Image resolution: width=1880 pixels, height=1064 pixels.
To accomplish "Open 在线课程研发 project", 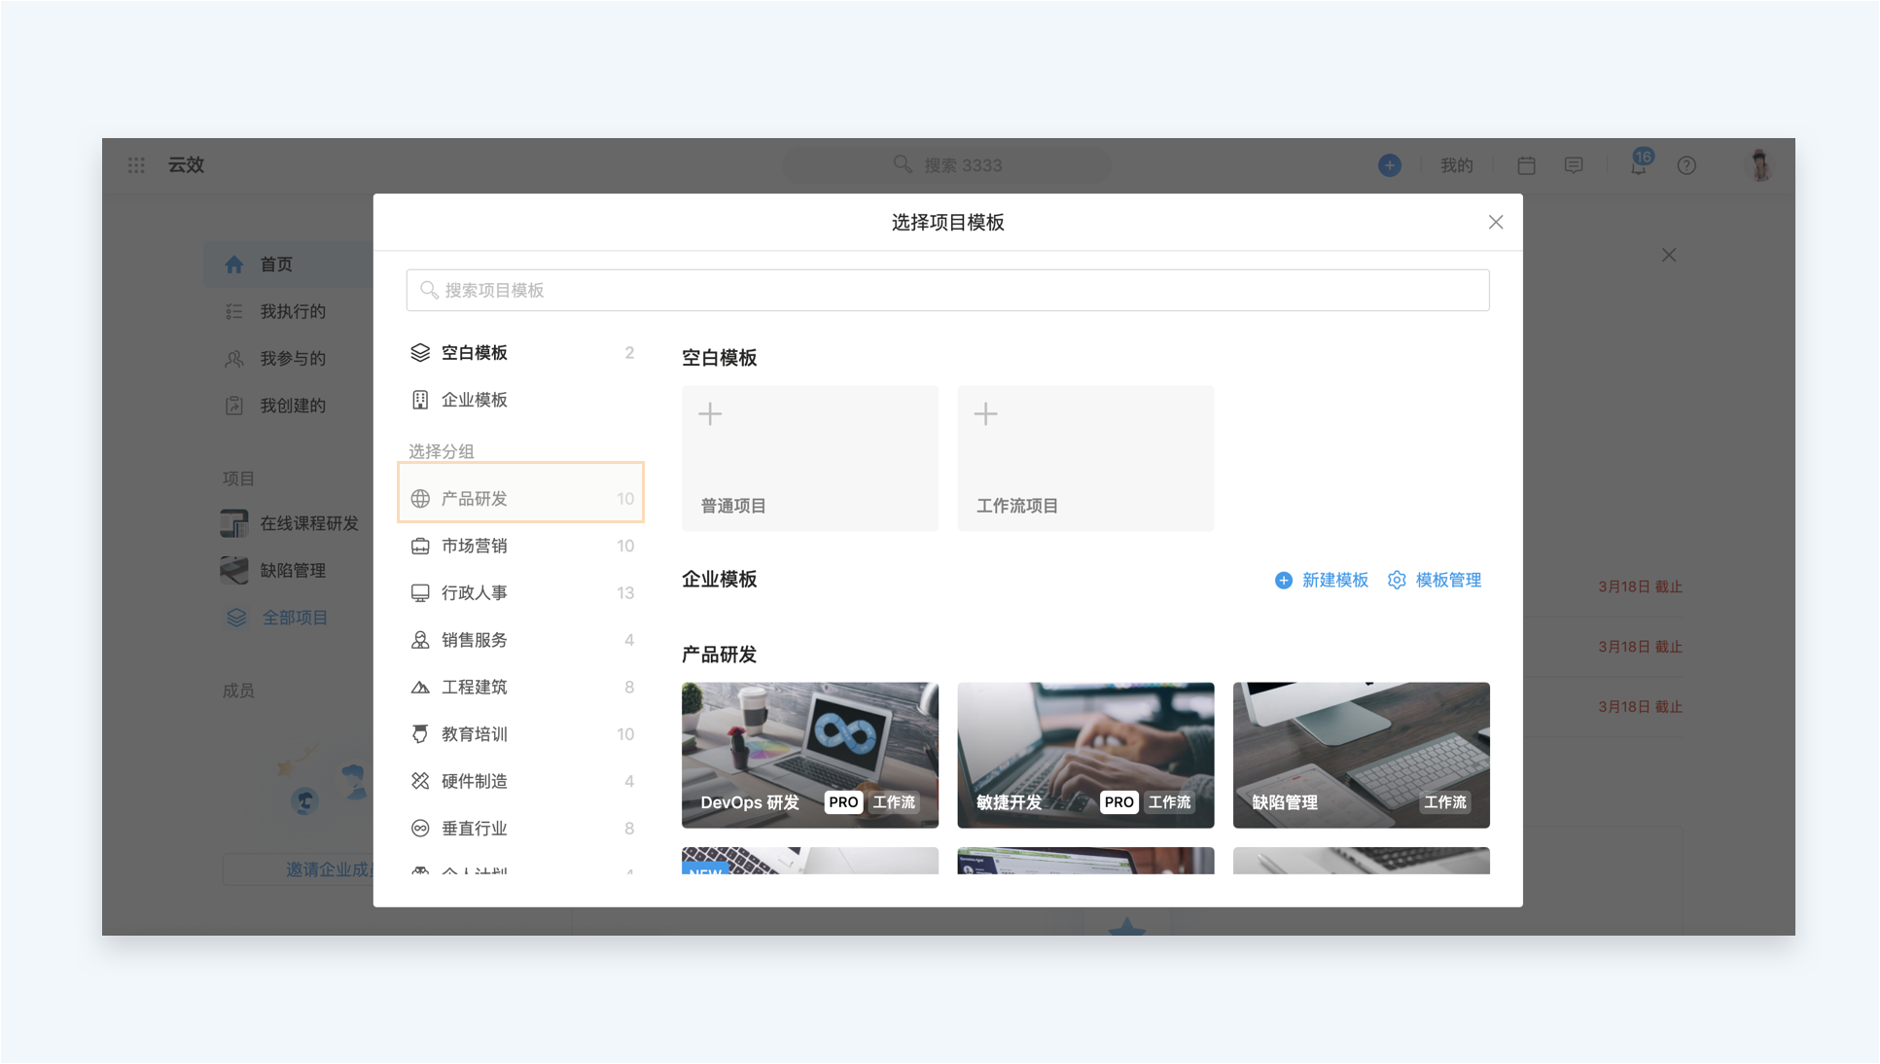I will click(x=290, y=523).
